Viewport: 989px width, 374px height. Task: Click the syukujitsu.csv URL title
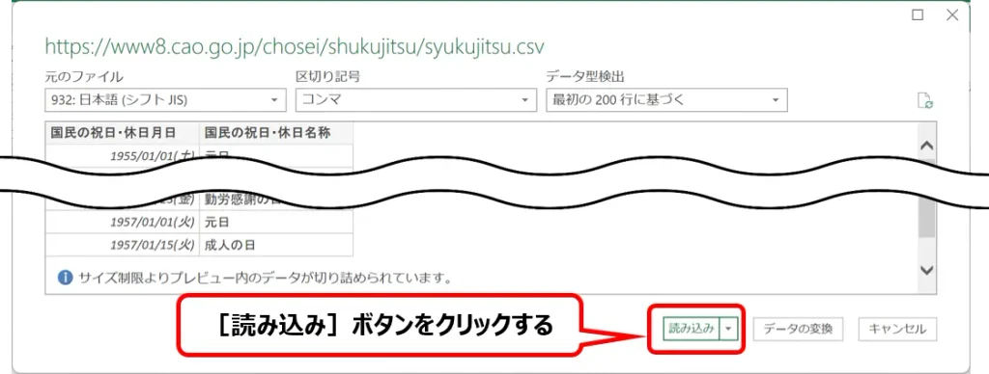tap(295, 46)
